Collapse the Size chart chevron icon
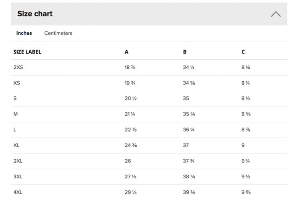 click(276, 14)
